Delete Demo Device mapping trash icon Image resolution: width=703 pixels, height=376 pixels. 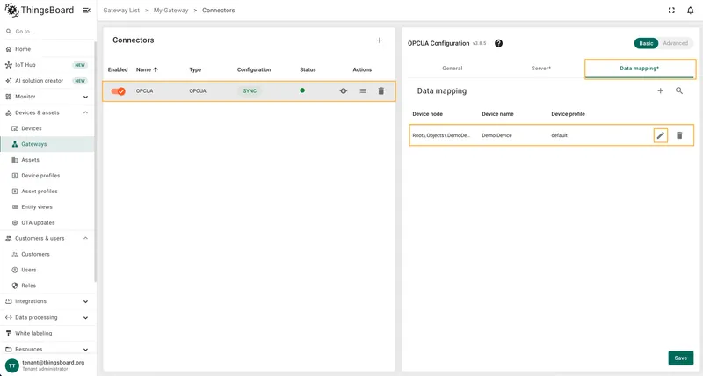tap(679, 135)
